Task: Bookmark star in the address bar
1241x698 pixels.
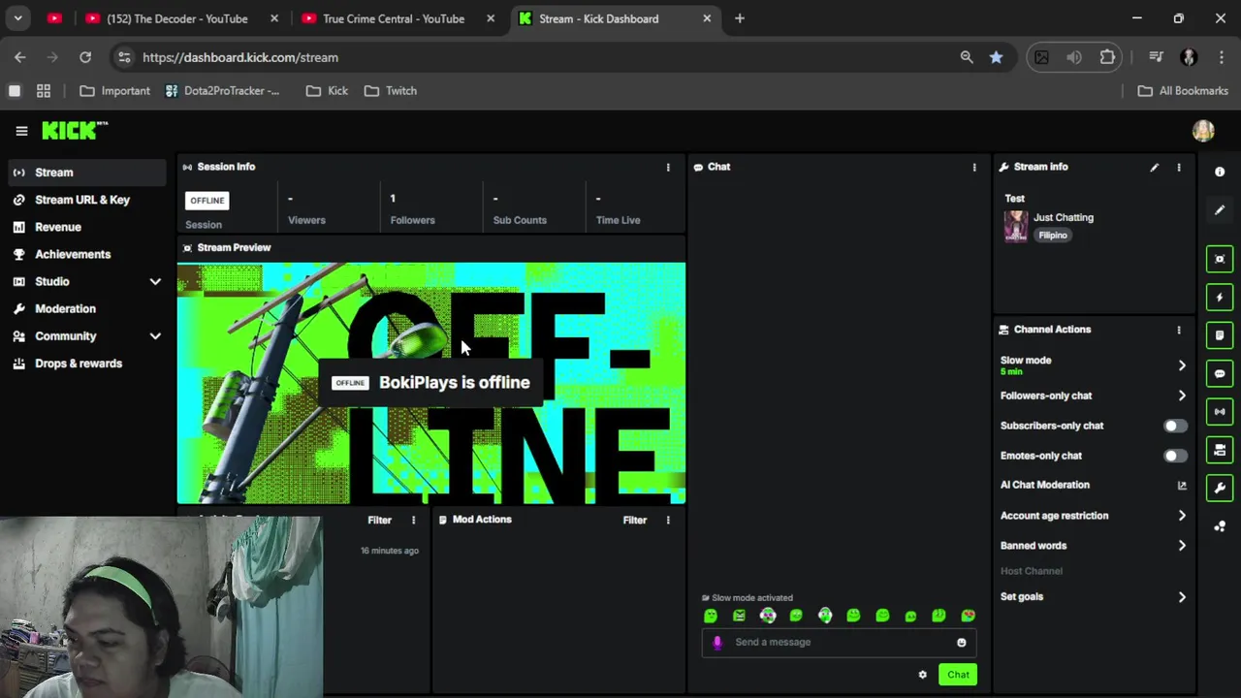Action: [996, 57]
